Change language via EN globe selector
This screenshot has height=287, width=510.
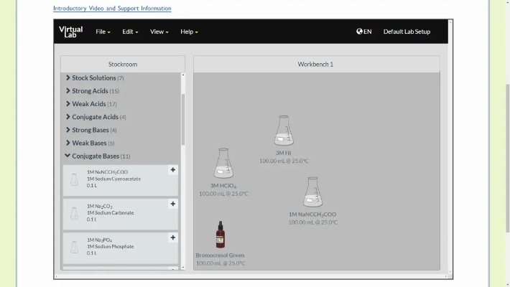pyautogui.click(x=364, y=32)
